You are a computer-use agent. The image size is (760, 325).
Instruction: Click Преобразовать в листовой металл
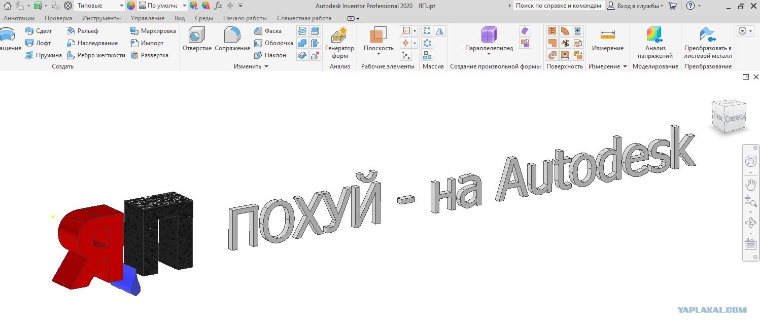(x=708, y=43)
